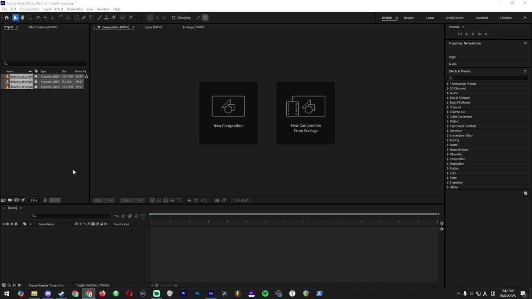The image size is (532, 299).
Task: Toggle the video eye column in timeline
Action: click(4, 224)
